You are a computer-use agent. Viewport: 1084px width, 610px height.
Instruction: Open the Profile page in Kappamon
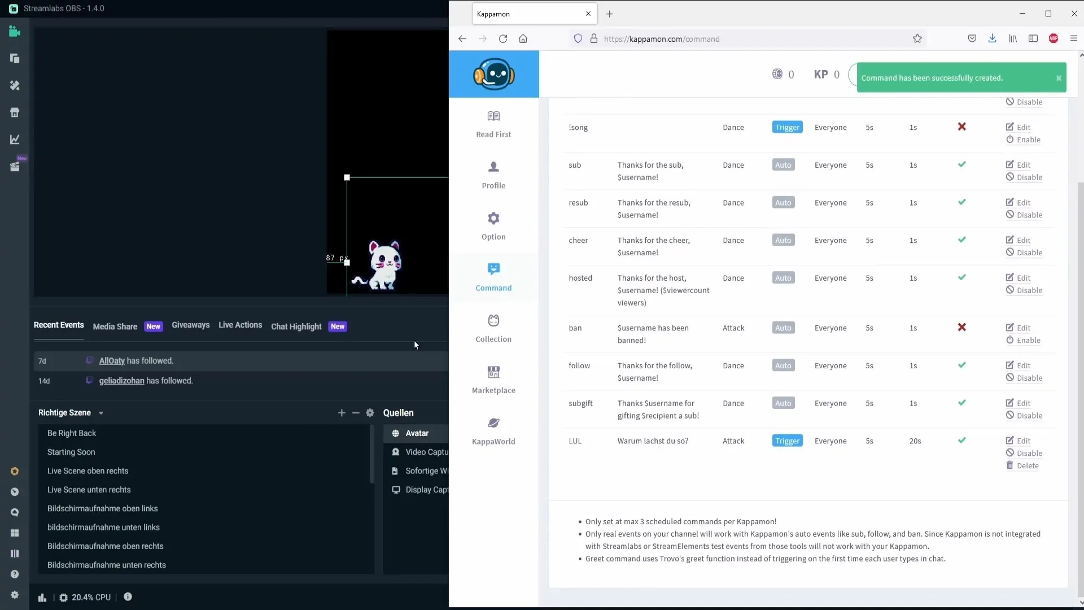tap(493, 176)
